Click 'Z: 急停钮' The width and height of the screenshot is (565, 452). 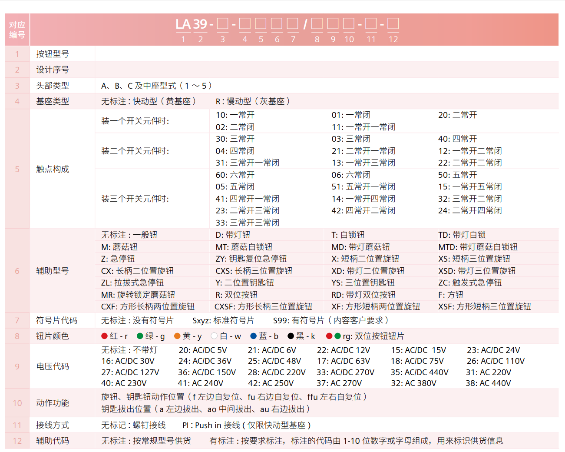118,259
